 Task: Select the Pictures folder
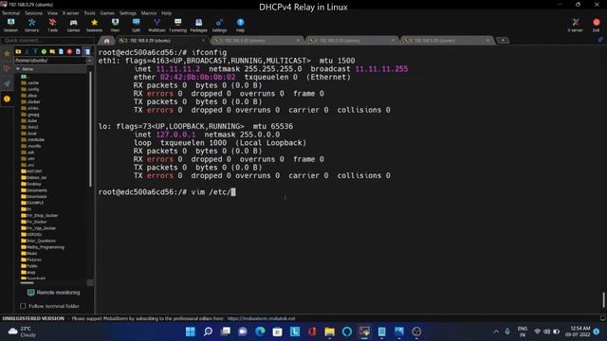[x=31, y=260]
